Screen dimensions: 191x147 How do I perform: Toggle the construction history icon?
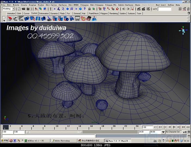(133, 9)
